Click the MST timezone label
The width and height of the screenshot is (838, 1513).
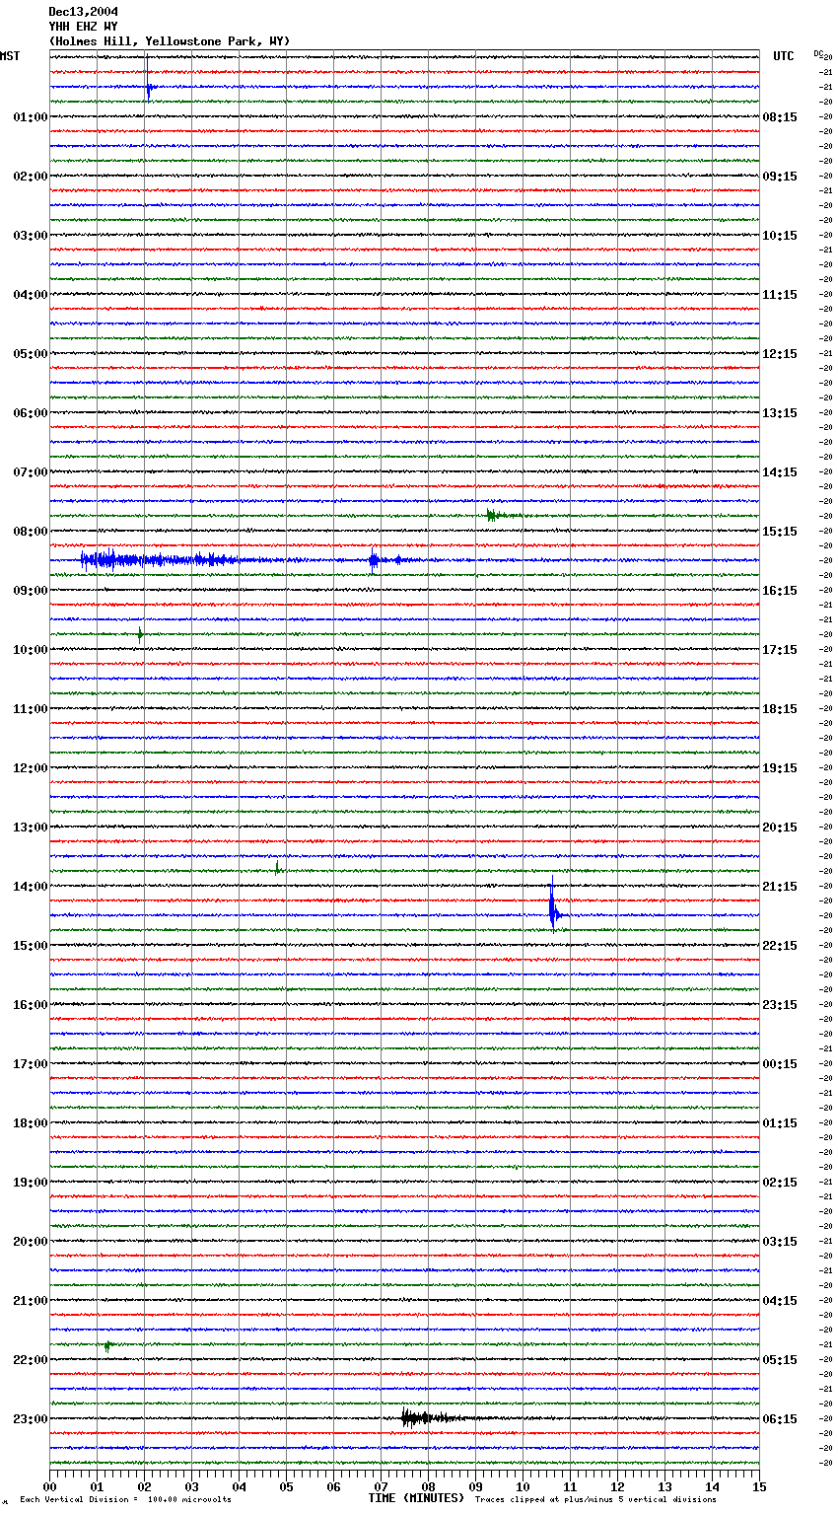[x=10, y=56]
